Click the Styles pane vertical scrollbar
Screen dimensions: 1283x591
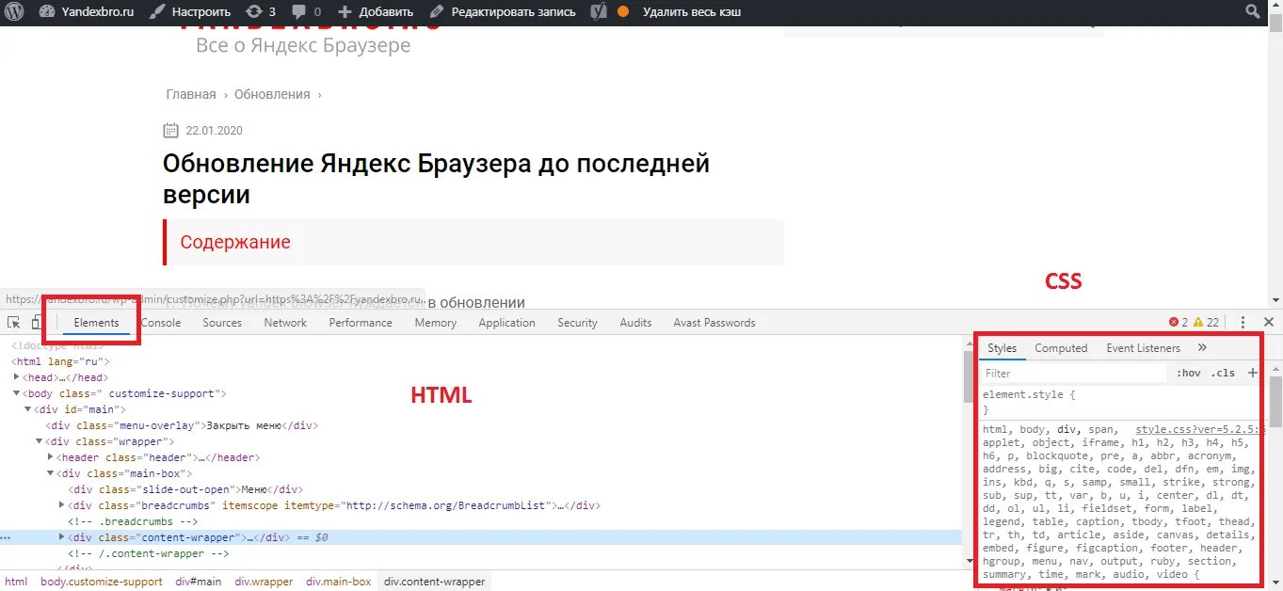(1275, 400)
